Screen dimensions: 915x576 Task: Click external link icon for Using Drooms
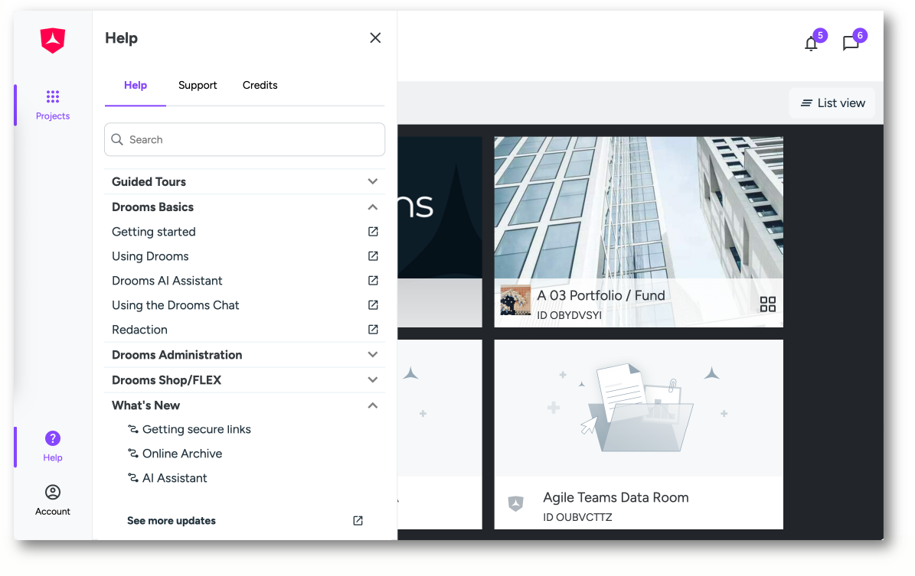[373, 256]
